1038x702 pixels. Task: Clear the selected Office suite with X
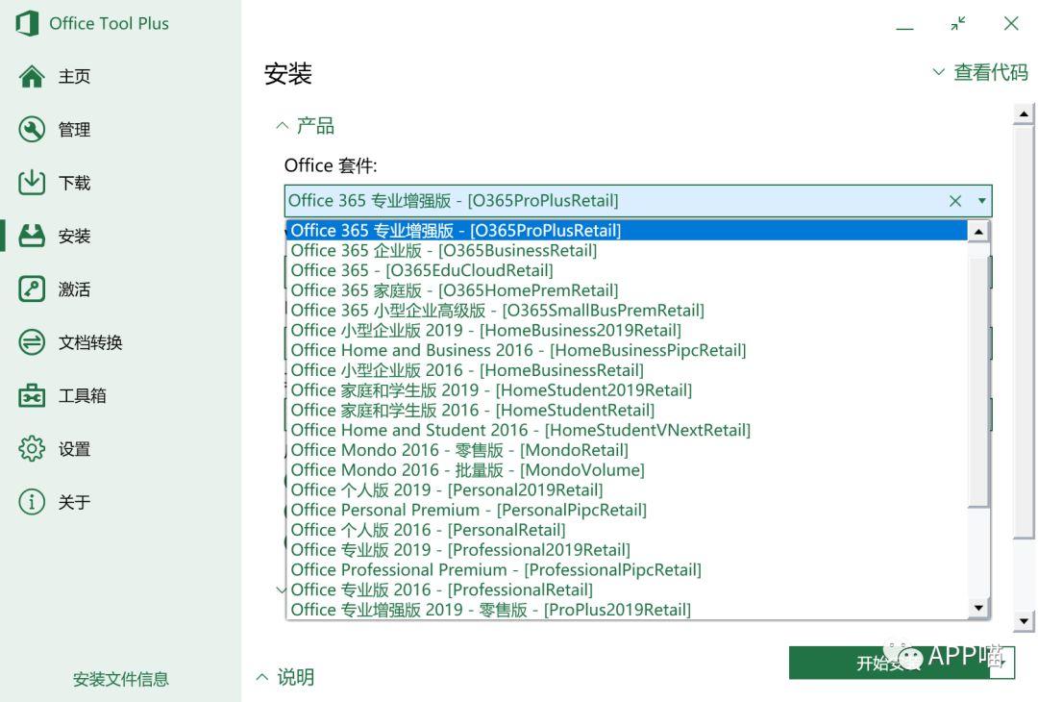[x=955, y=201]
